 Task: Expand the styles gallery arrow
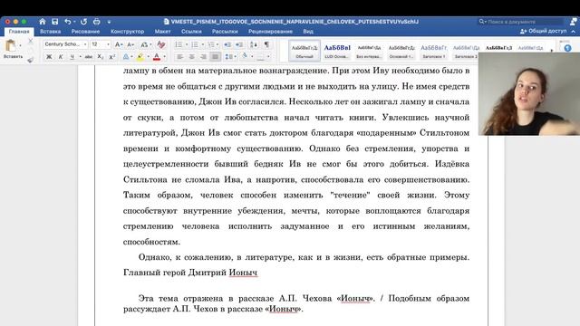(x=551, y=51)
